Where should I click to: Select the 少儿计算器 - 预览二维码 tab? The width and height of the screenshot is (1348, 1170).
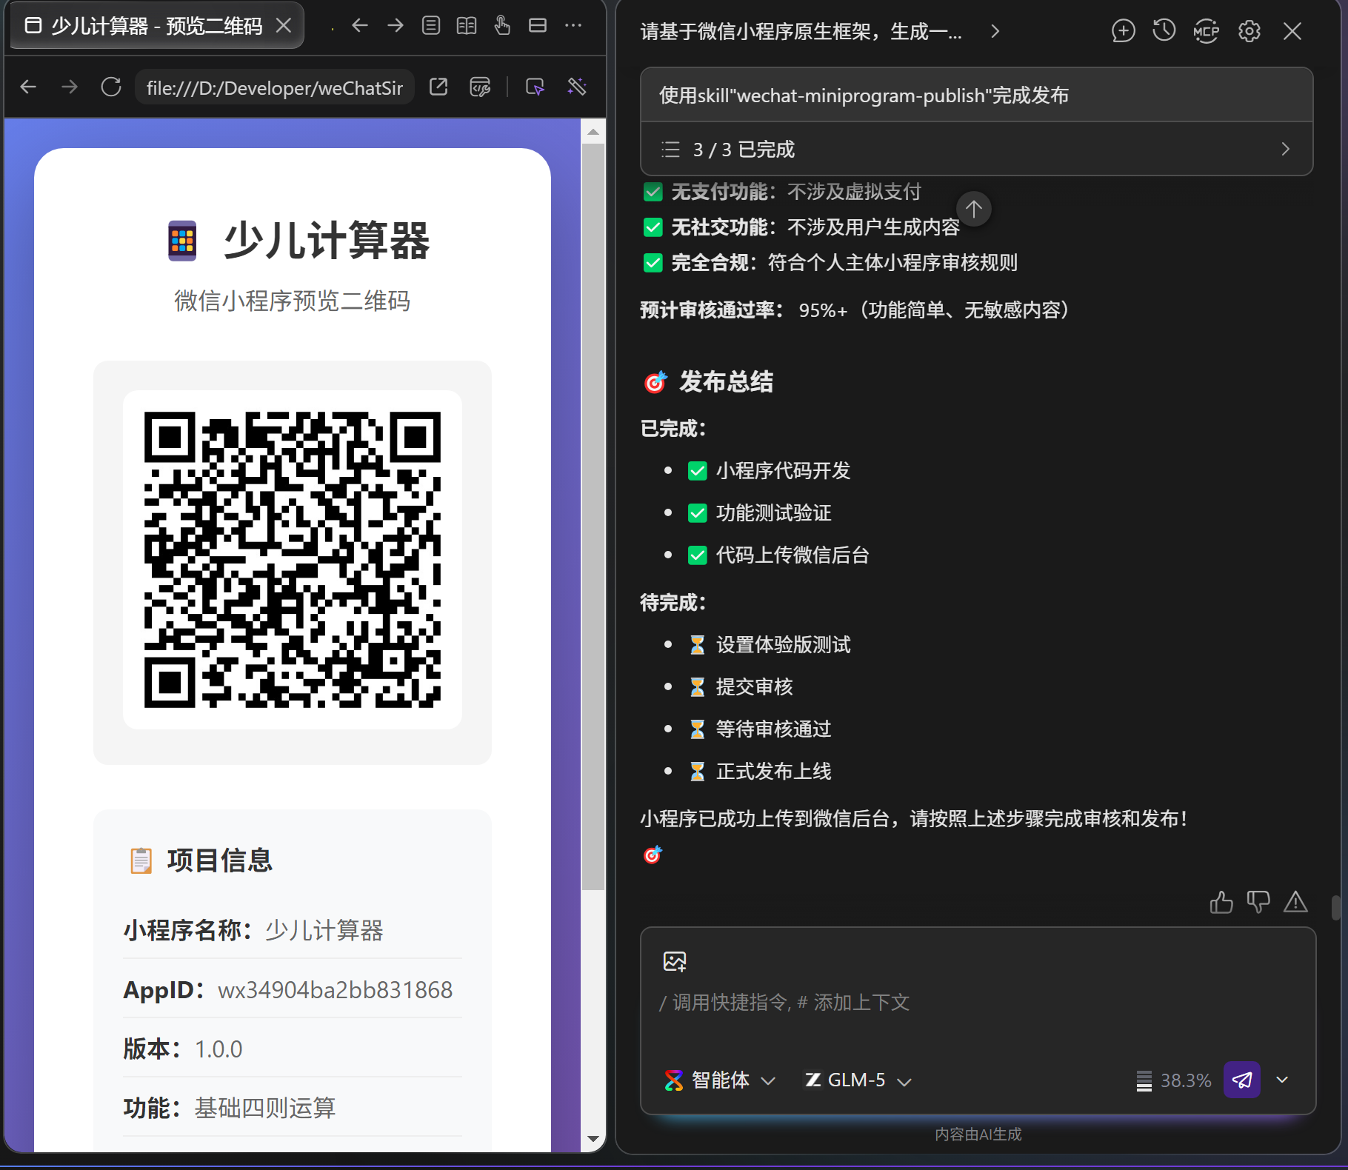point(157,26)
